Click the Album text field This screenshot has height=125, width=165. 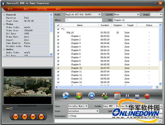[84, 20]
